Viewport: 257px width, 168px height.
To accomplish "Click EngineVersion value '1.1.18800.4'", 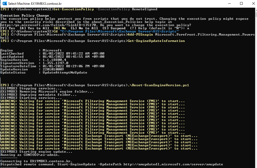I will tap(54, 60).
